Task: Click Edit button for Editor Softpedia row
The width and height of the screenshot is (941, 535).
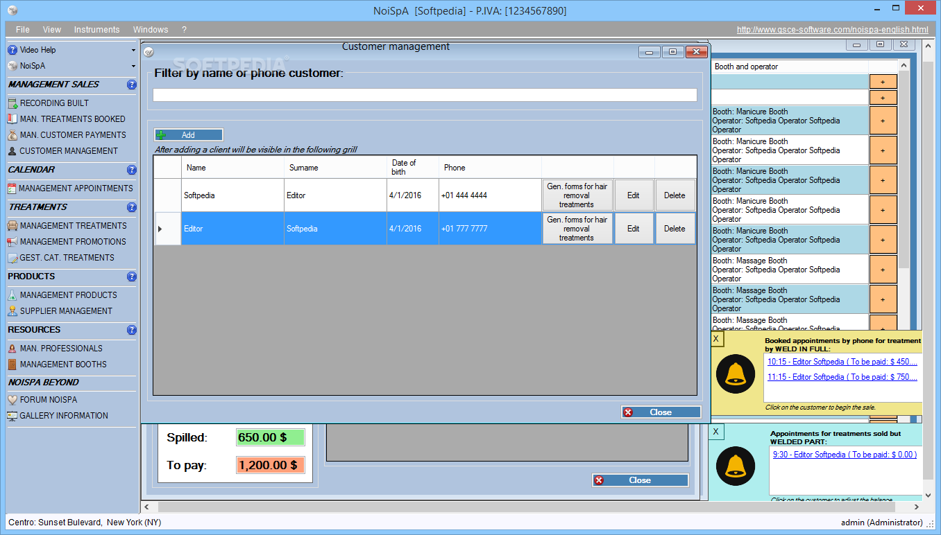Action: click(634, 229)
